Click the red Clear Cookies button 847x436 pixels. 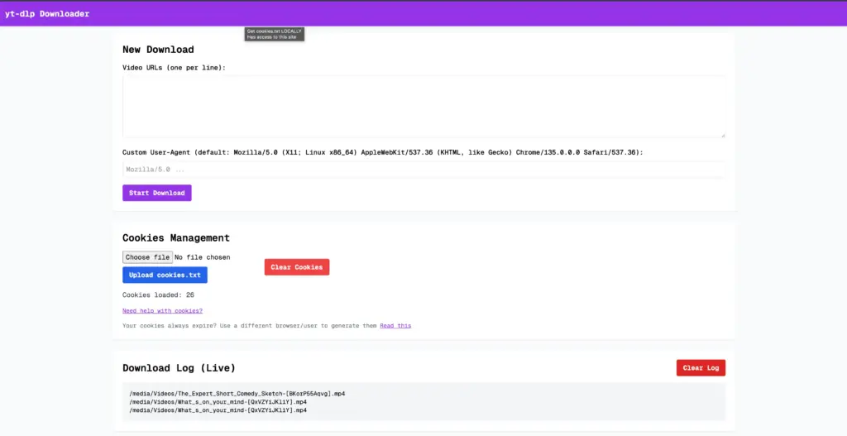297,267
